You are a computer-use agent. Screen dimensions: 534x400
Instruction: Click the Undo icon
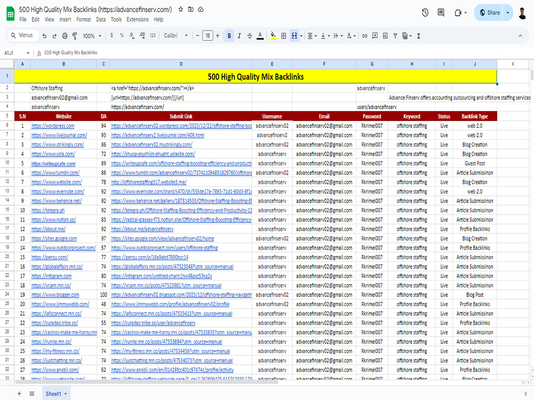(44, 36)
